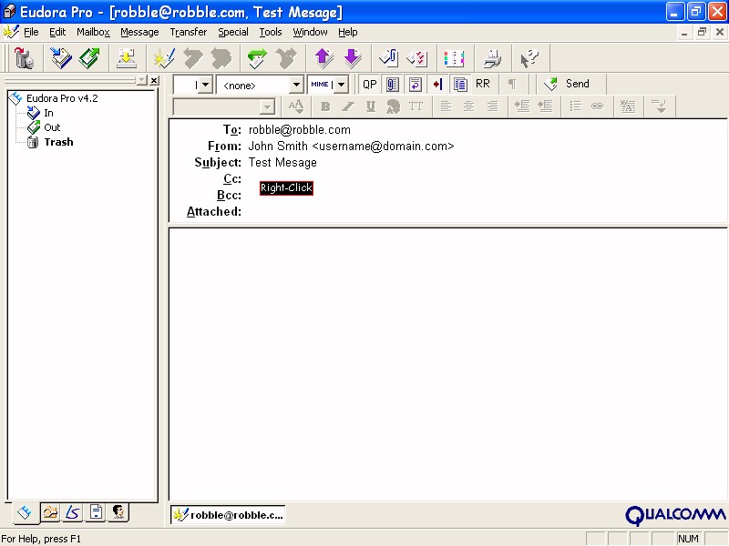Viewport: 729px width, 546px height.
Task: Toggle the Keep Copy button
Action: pos(460,84)
